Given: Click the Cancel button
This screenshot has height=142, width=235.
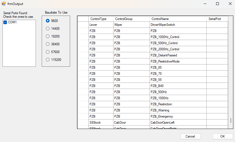Looking at the screenshot, I should coord(191,136).
